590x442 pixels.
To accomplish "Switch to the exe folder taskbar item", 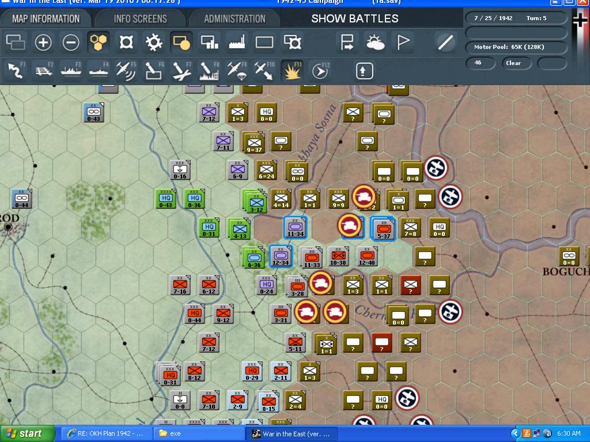I will pos(199,434).
